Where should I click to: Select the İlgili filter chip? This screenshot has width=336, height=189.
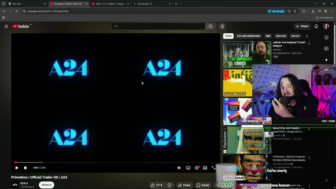[x=268, y=36]
